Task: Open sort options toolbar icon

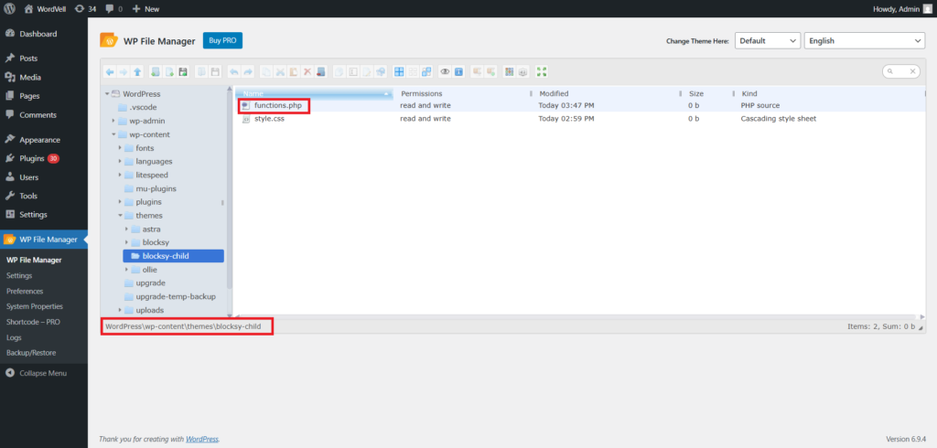Action: click(x=522, y=71)
